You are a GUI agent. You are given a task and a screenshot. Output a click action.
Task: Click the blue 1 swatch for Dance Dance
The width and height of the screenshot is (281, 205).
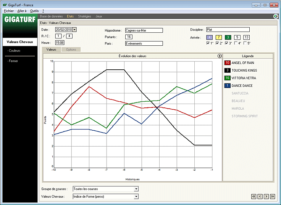[227, 86]
